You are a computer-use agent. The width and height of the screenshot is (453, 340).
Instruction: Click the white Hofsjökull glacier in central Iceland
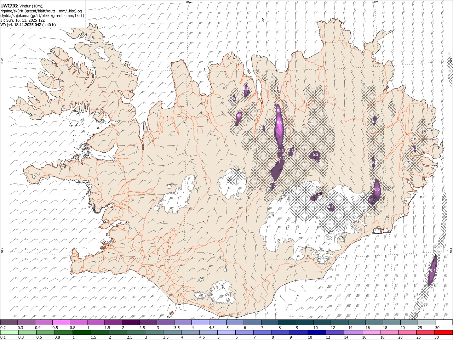(x=232, y=183)
